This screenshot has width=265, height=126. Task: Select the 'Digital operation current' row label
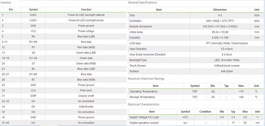[x=144, y=123]
